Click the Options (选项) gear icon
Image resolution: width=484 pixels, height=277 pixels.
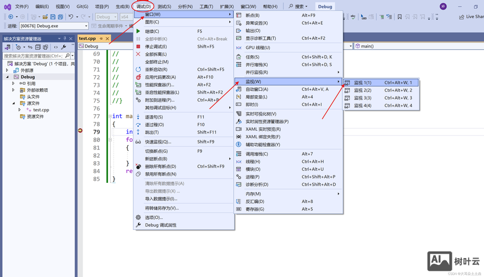point(138,217)
